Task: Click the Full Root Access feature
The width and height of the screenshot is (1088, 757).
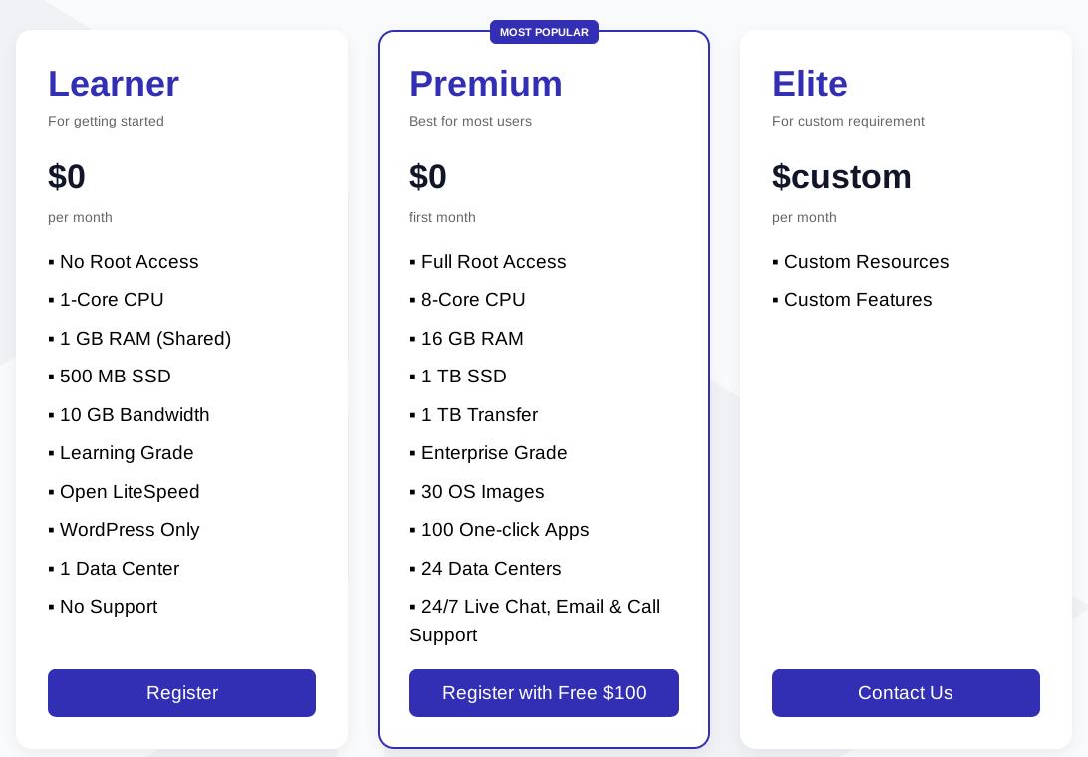Action: 493,262
